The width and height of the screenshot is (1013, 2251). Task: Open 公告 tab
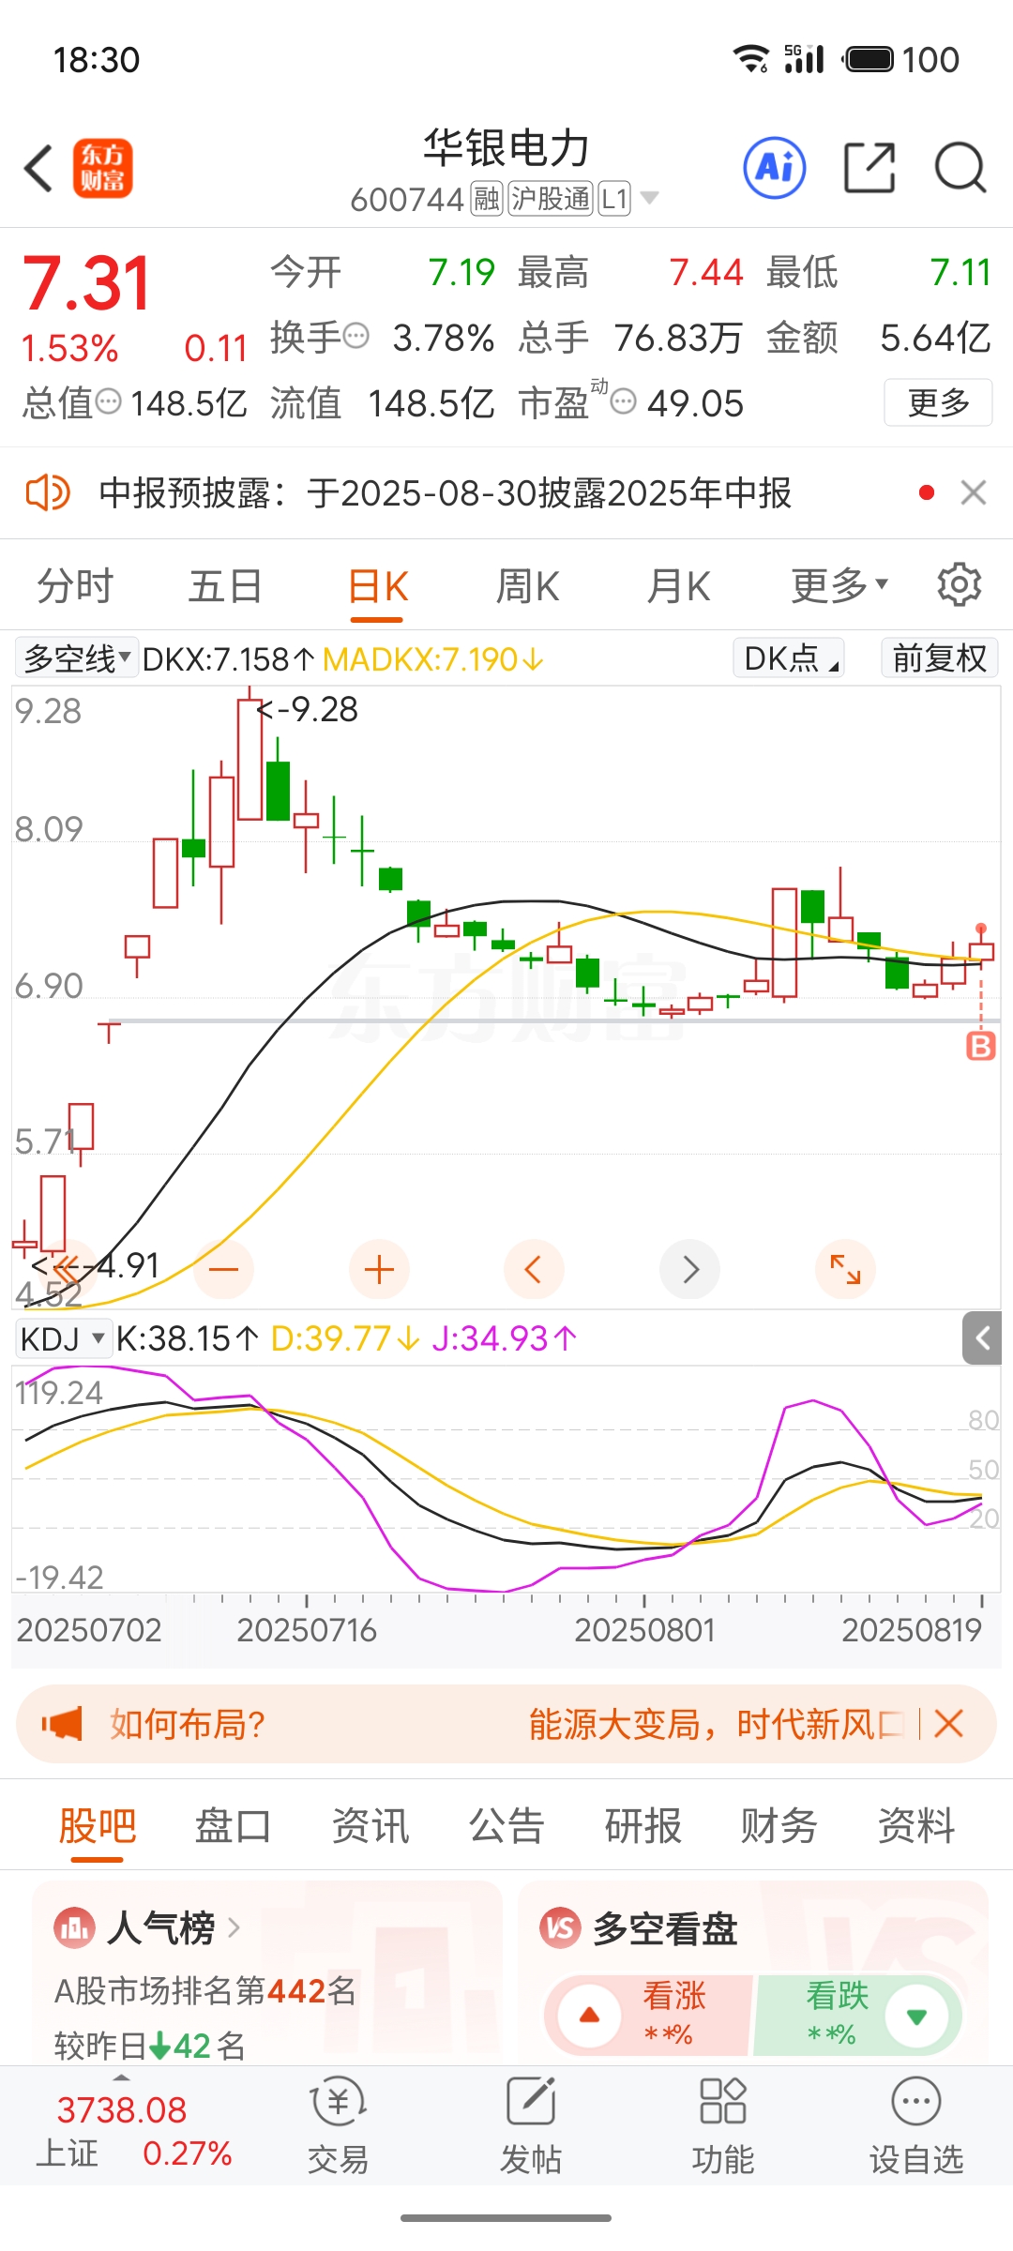[506, 1826]
